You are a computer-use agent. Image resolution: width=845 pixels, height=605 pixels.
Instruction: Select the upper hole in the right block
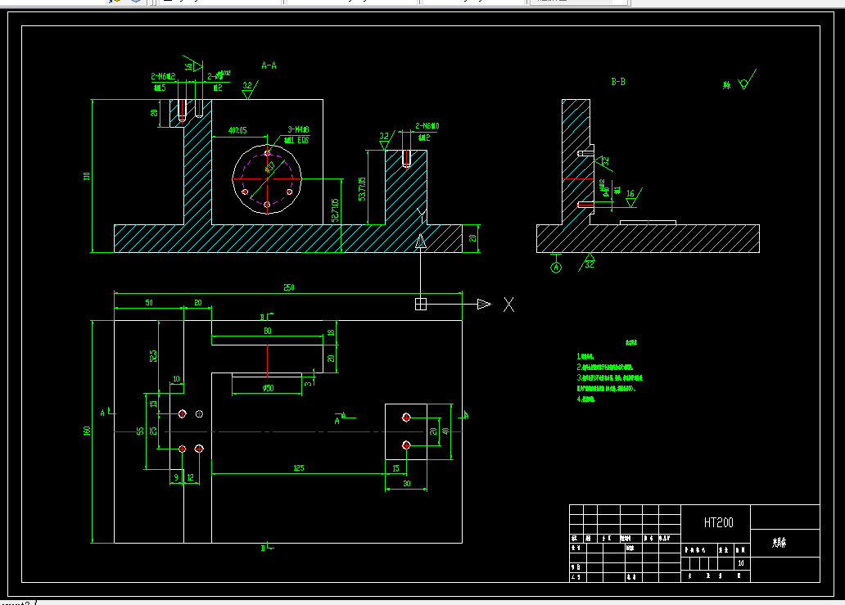tap(406, 418)
